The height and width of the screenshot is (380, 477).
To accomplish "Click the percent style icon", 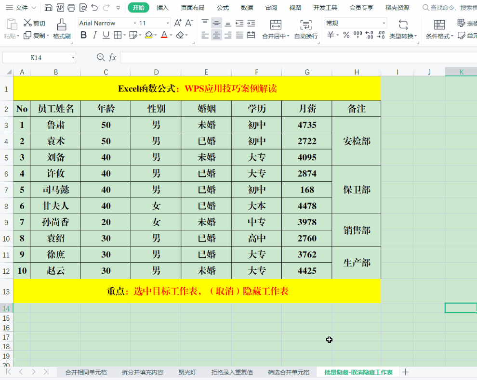I will click(346, 35).
